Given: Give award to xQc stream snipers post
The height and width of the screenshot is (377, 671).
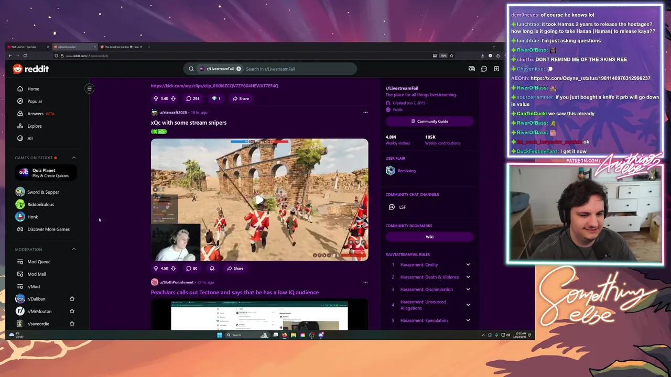Looking at the screenshot, I should (212, 268).
